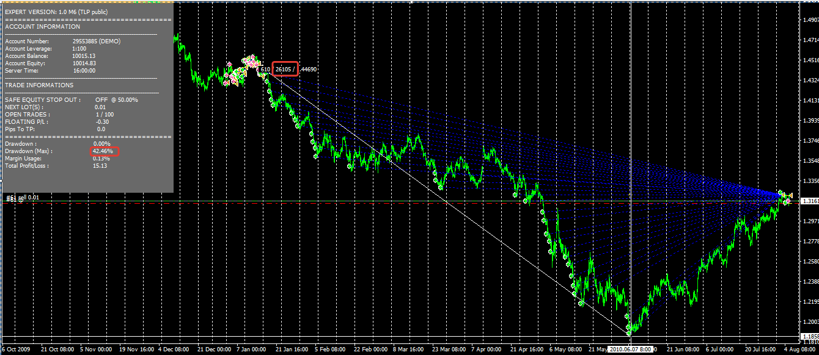This screenshot has width=819, height=355.
Task: Click the 1.2388 price axis label
Action: tap(810, 282)
